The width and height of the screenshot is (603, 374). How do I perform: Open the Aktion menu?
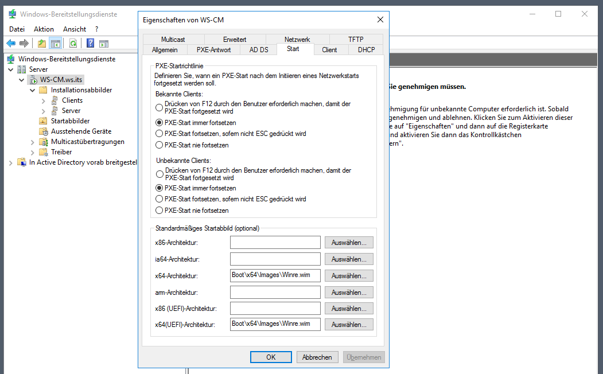(44, 29)
